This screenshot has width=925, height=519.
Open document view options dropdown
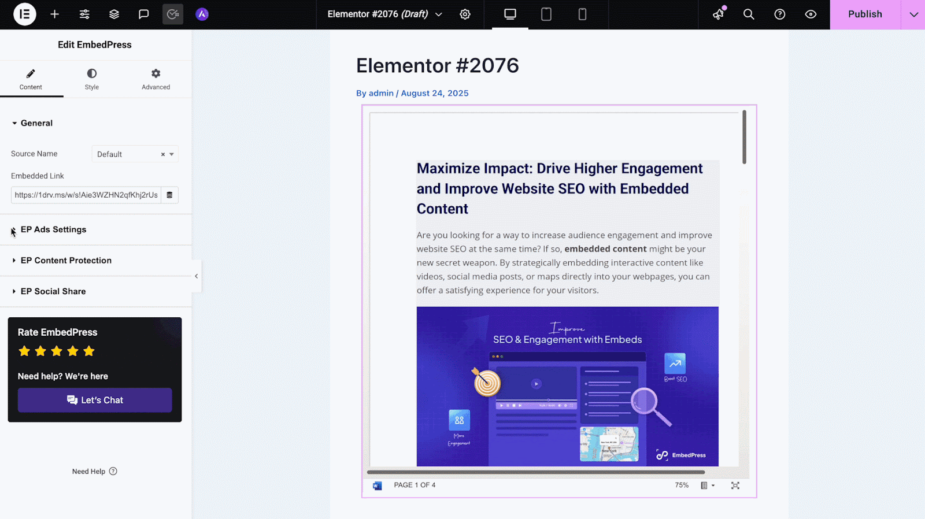[x=708, y=485]
